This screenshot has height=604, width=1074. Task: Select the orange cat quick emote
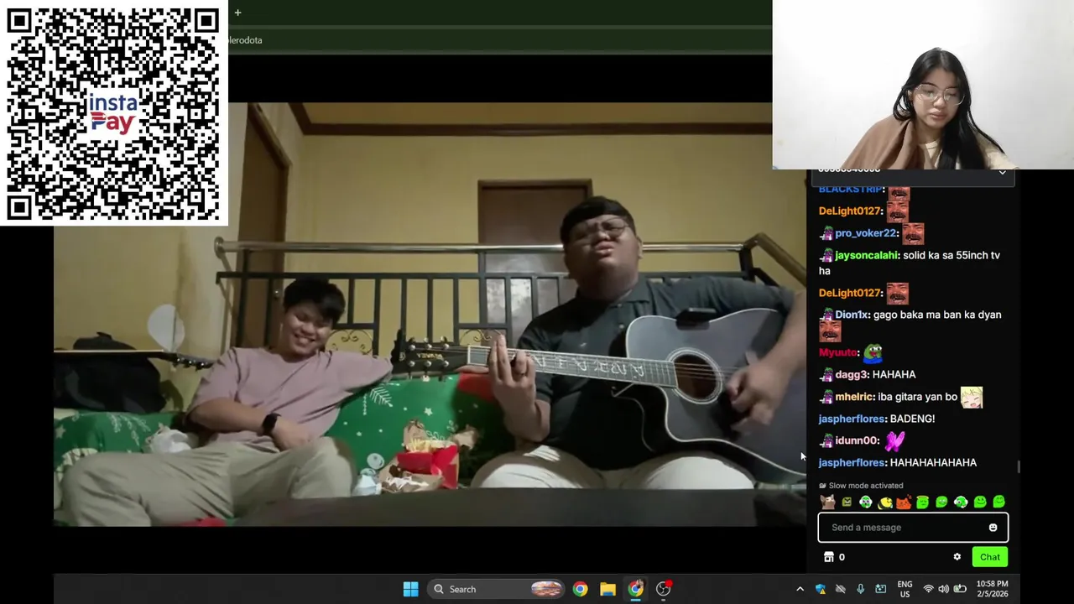point(904,502)
